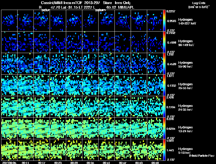Click the colorbar midpoint value 0.6204
The image size is (216, 164).
click(172, 129)
